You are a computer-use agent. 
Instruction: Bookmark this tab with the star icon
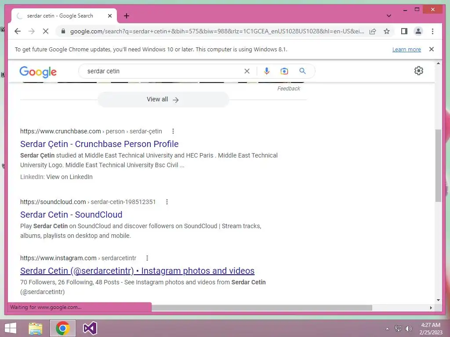point(387,31)
